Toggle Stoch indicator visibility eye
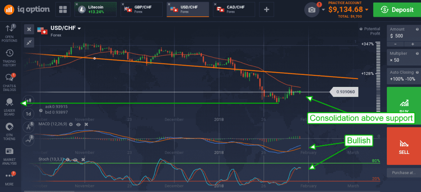 pos(75,160)
